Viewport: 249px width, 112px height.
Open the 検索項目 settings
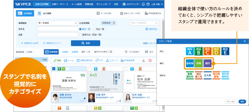pos(151,29)
